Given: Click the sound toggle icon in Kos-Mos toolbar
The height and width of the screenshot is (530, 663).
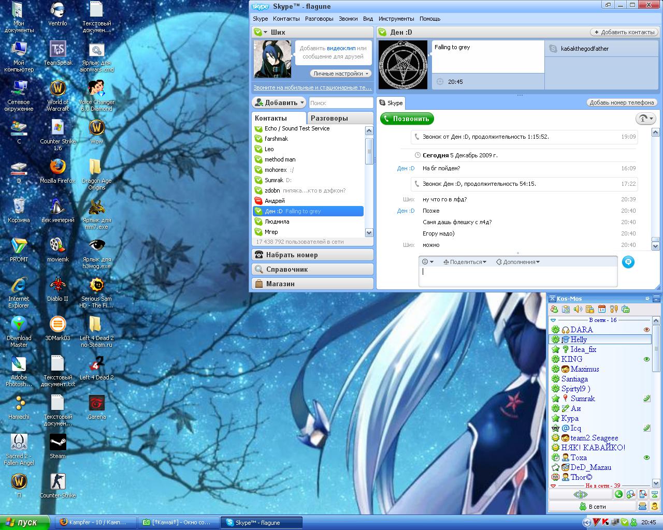Looking at the screenshot, I should (578, 310).
